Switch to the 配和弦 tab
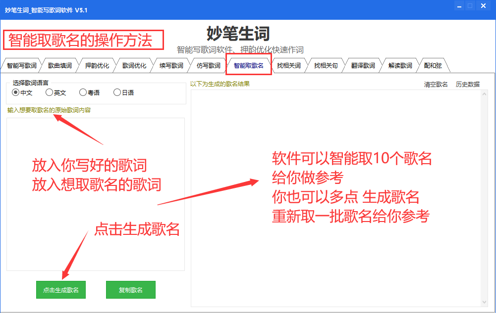 (x=433, y=66)
